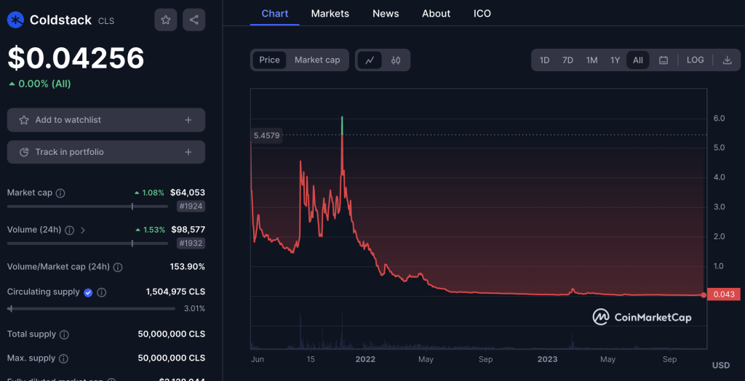Screen dimensions: 745x381
Task: Click the download chart data icon
Action: tap(727, 60)
